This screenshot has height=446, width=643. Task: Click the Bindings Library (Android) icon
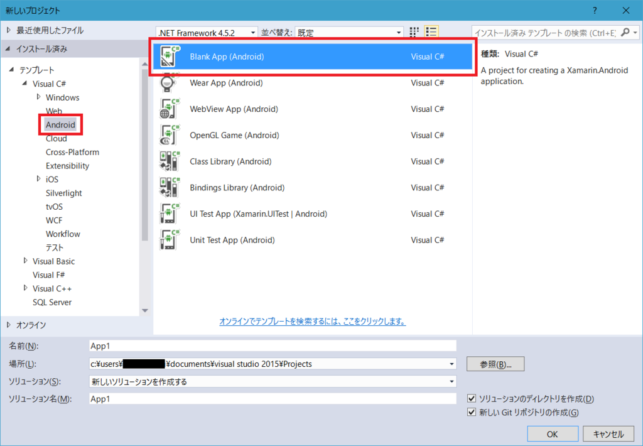[170, 188]
